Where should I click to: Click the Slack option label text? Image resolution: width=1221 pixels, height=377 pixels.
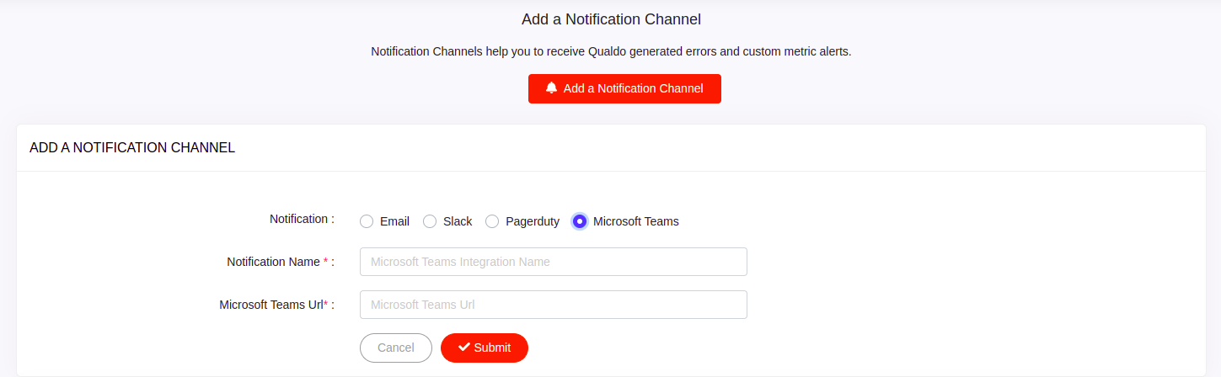pos(458,221)
